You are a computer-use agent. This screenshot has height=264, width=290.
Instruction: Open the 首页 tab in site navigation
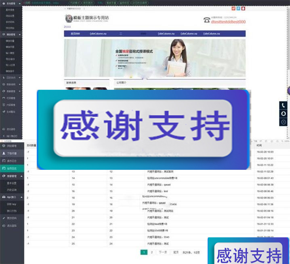[75, 34]
